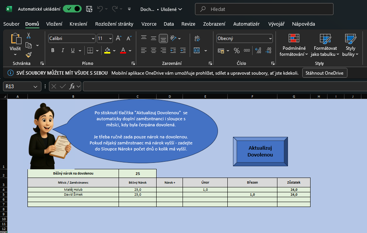This screenshot has height=233, width=367.
Task: Click the Format Painter brush icon
Action: click(29, 55)
